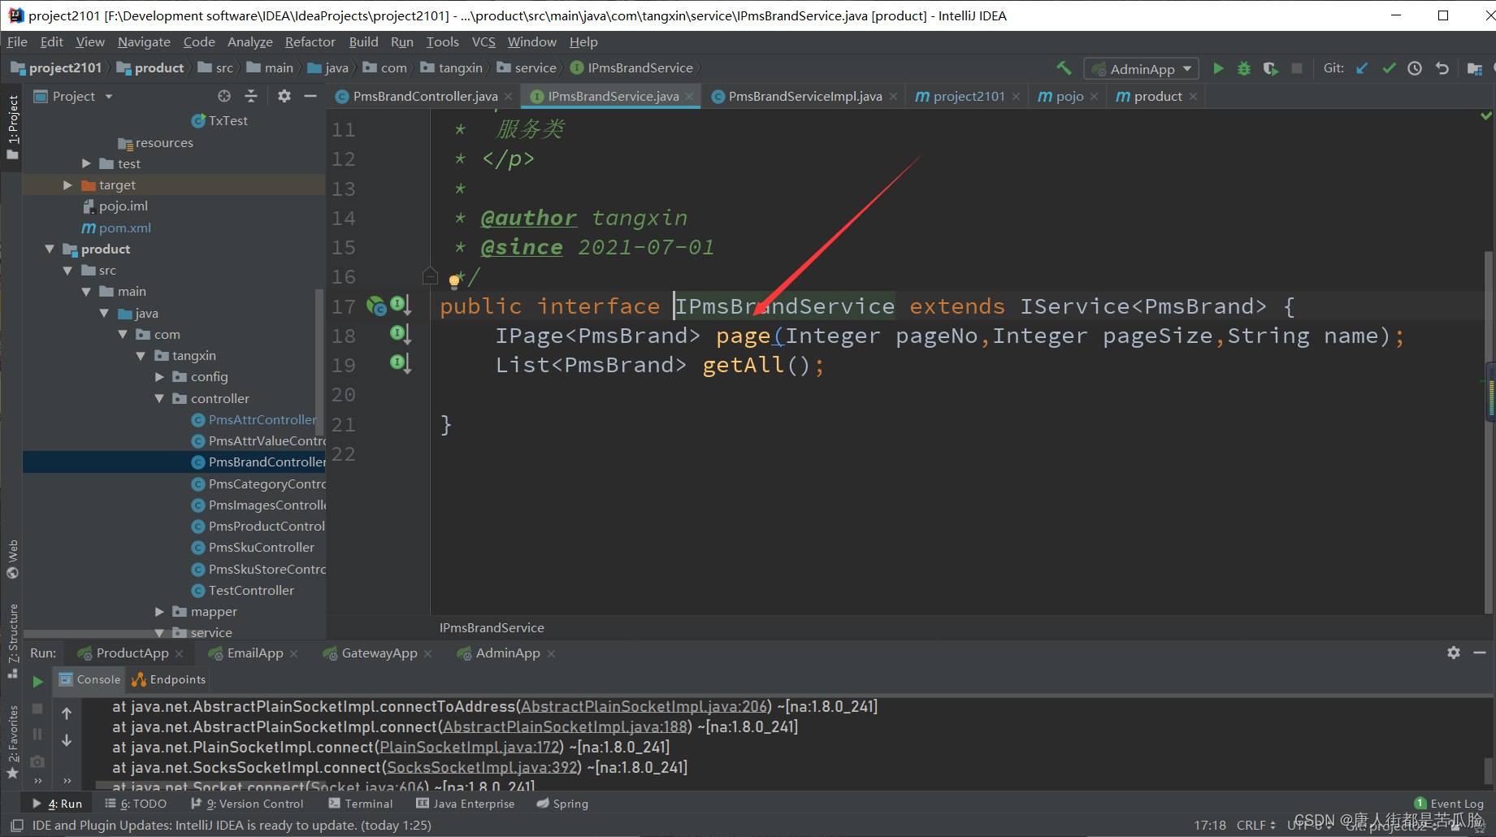Start debugging with the bug icon
The image size is (1496, 837).
(1244, 68)
